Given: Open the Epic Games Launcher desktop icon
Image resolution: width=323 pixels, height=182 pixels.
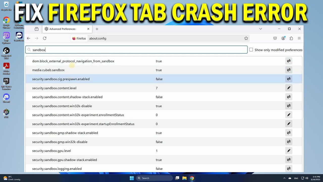Looking at the screenshot, I should [6, 84].
